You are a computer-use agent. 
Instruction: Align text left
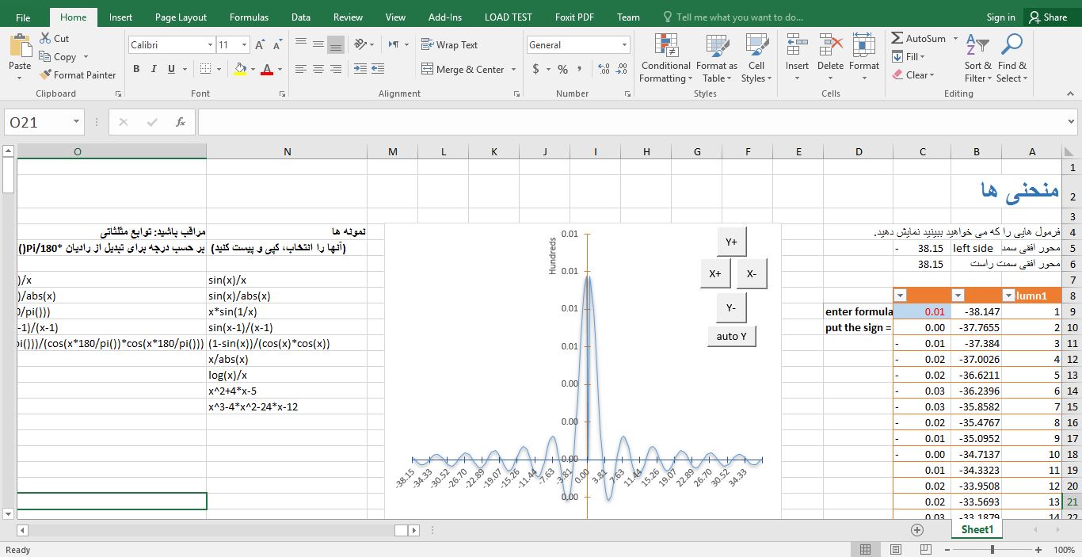tap(301, 69)
